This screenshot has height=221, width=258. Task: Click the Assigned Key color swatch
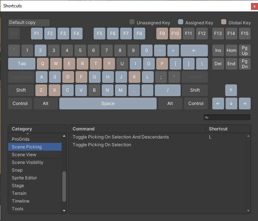[181, 22]
